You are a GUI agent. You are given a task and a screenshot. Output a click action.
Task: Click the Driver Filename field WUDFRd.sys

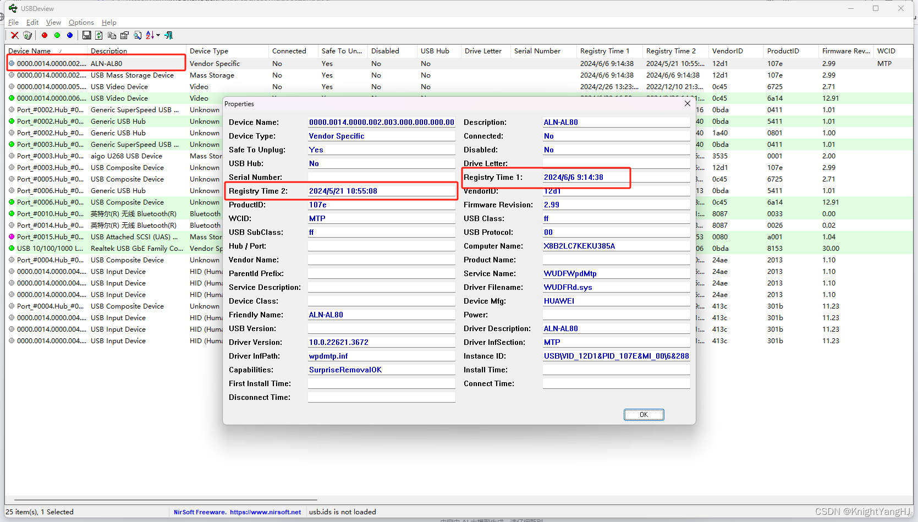(616, 287)
